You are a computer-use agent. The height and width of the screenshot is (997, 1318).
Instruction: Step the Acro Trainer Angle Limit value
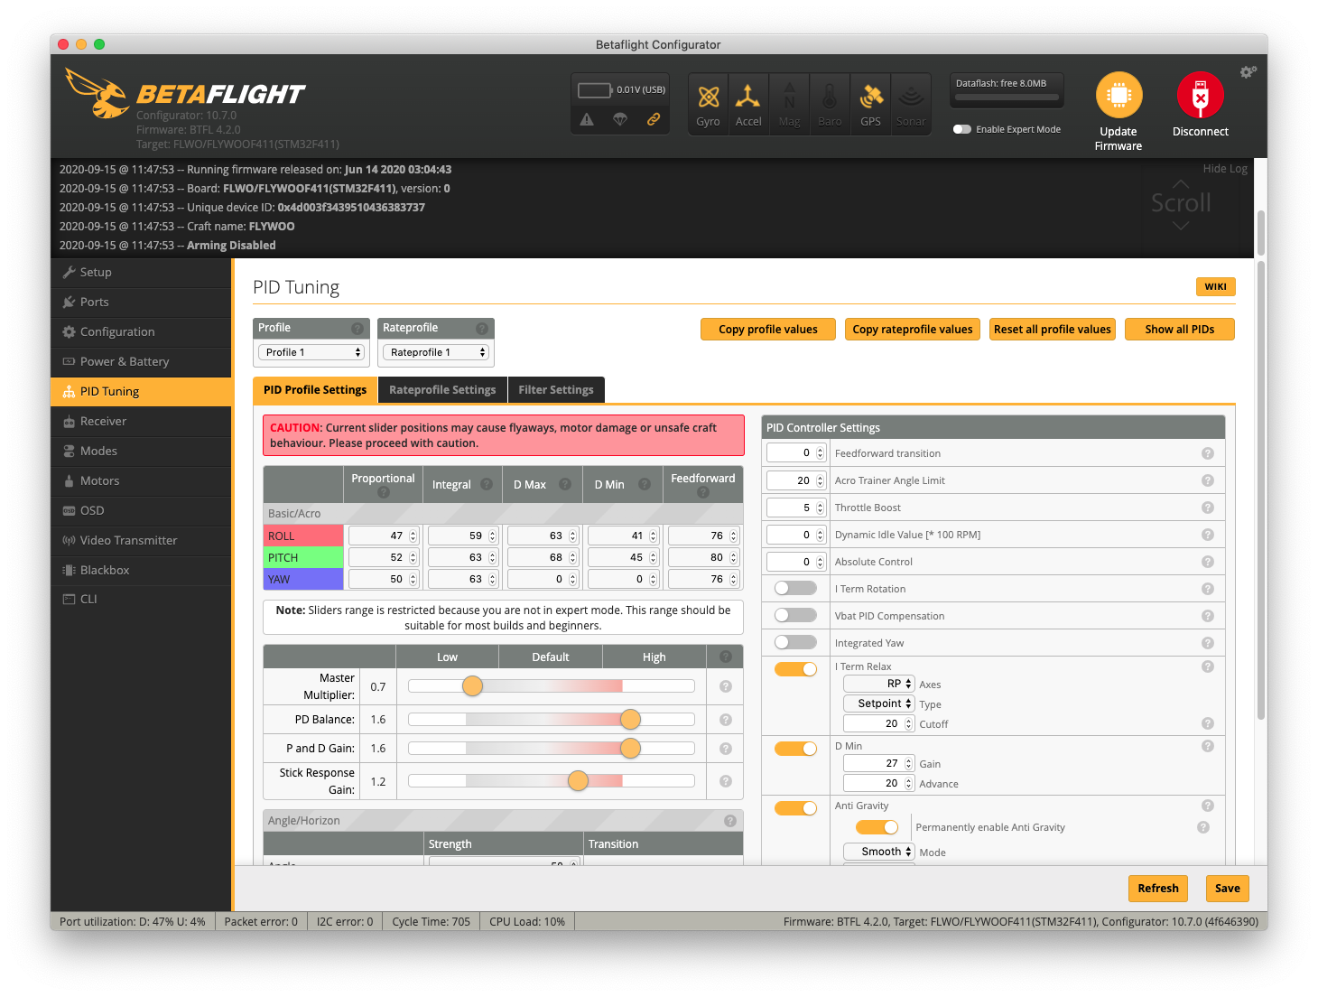pos(820,480)
